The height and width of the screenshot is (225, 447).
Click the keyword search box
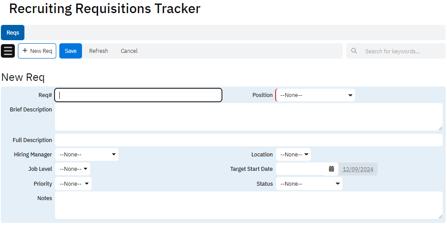pyautogui.click(x=401, y=51)
